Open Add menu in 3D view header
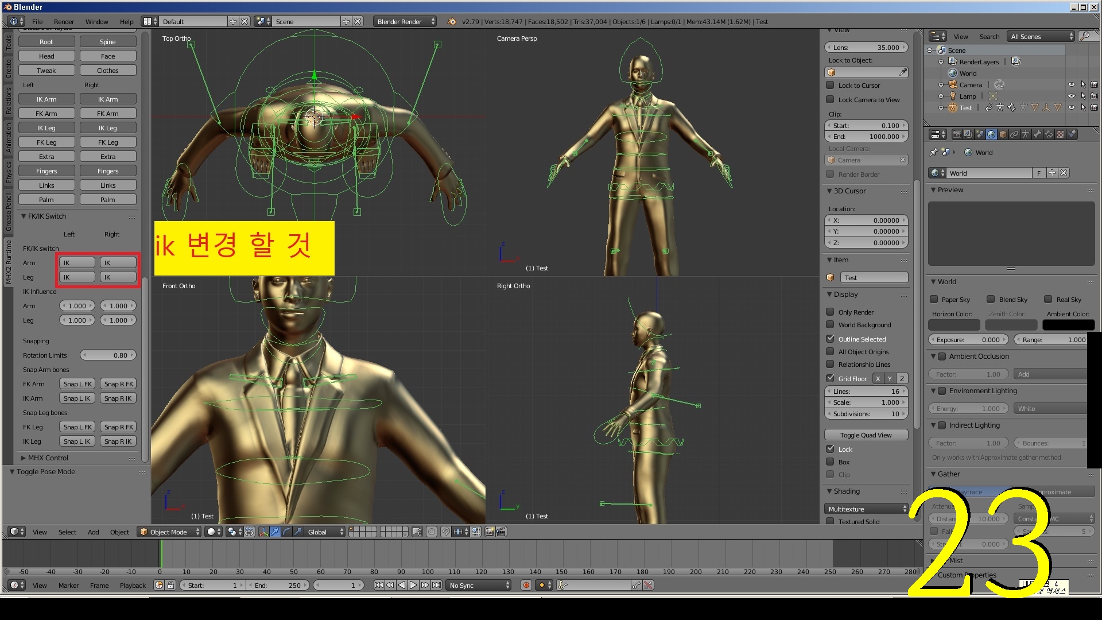 [93, 532]
